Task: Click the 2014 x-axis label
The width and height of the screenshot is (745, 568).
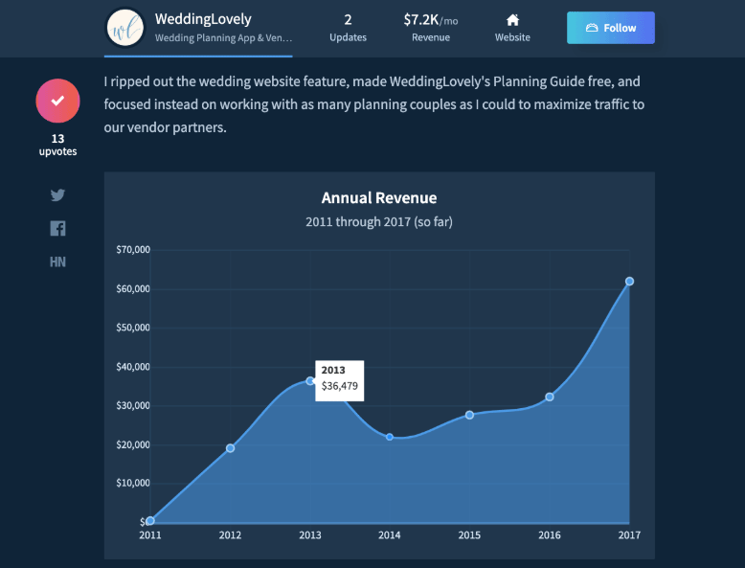Action: 390,535
